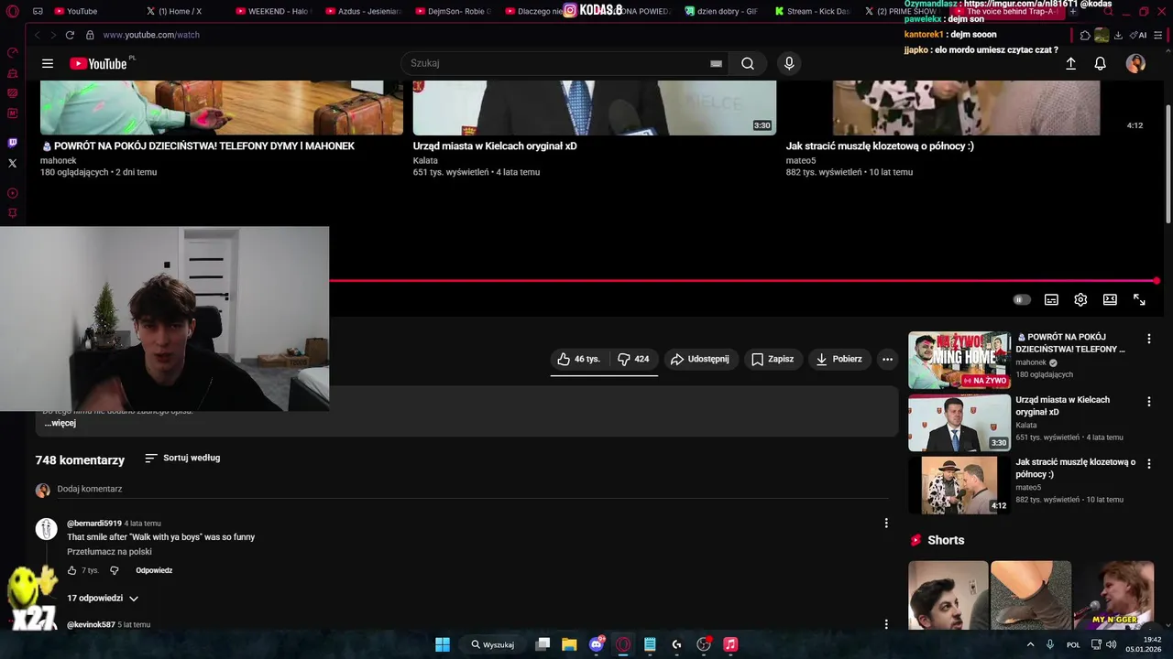Open the NA ŻYWO mahonek sidebar thumbnail
The height and width of the screenshot is (659, 1173).
tap(959, 361)
